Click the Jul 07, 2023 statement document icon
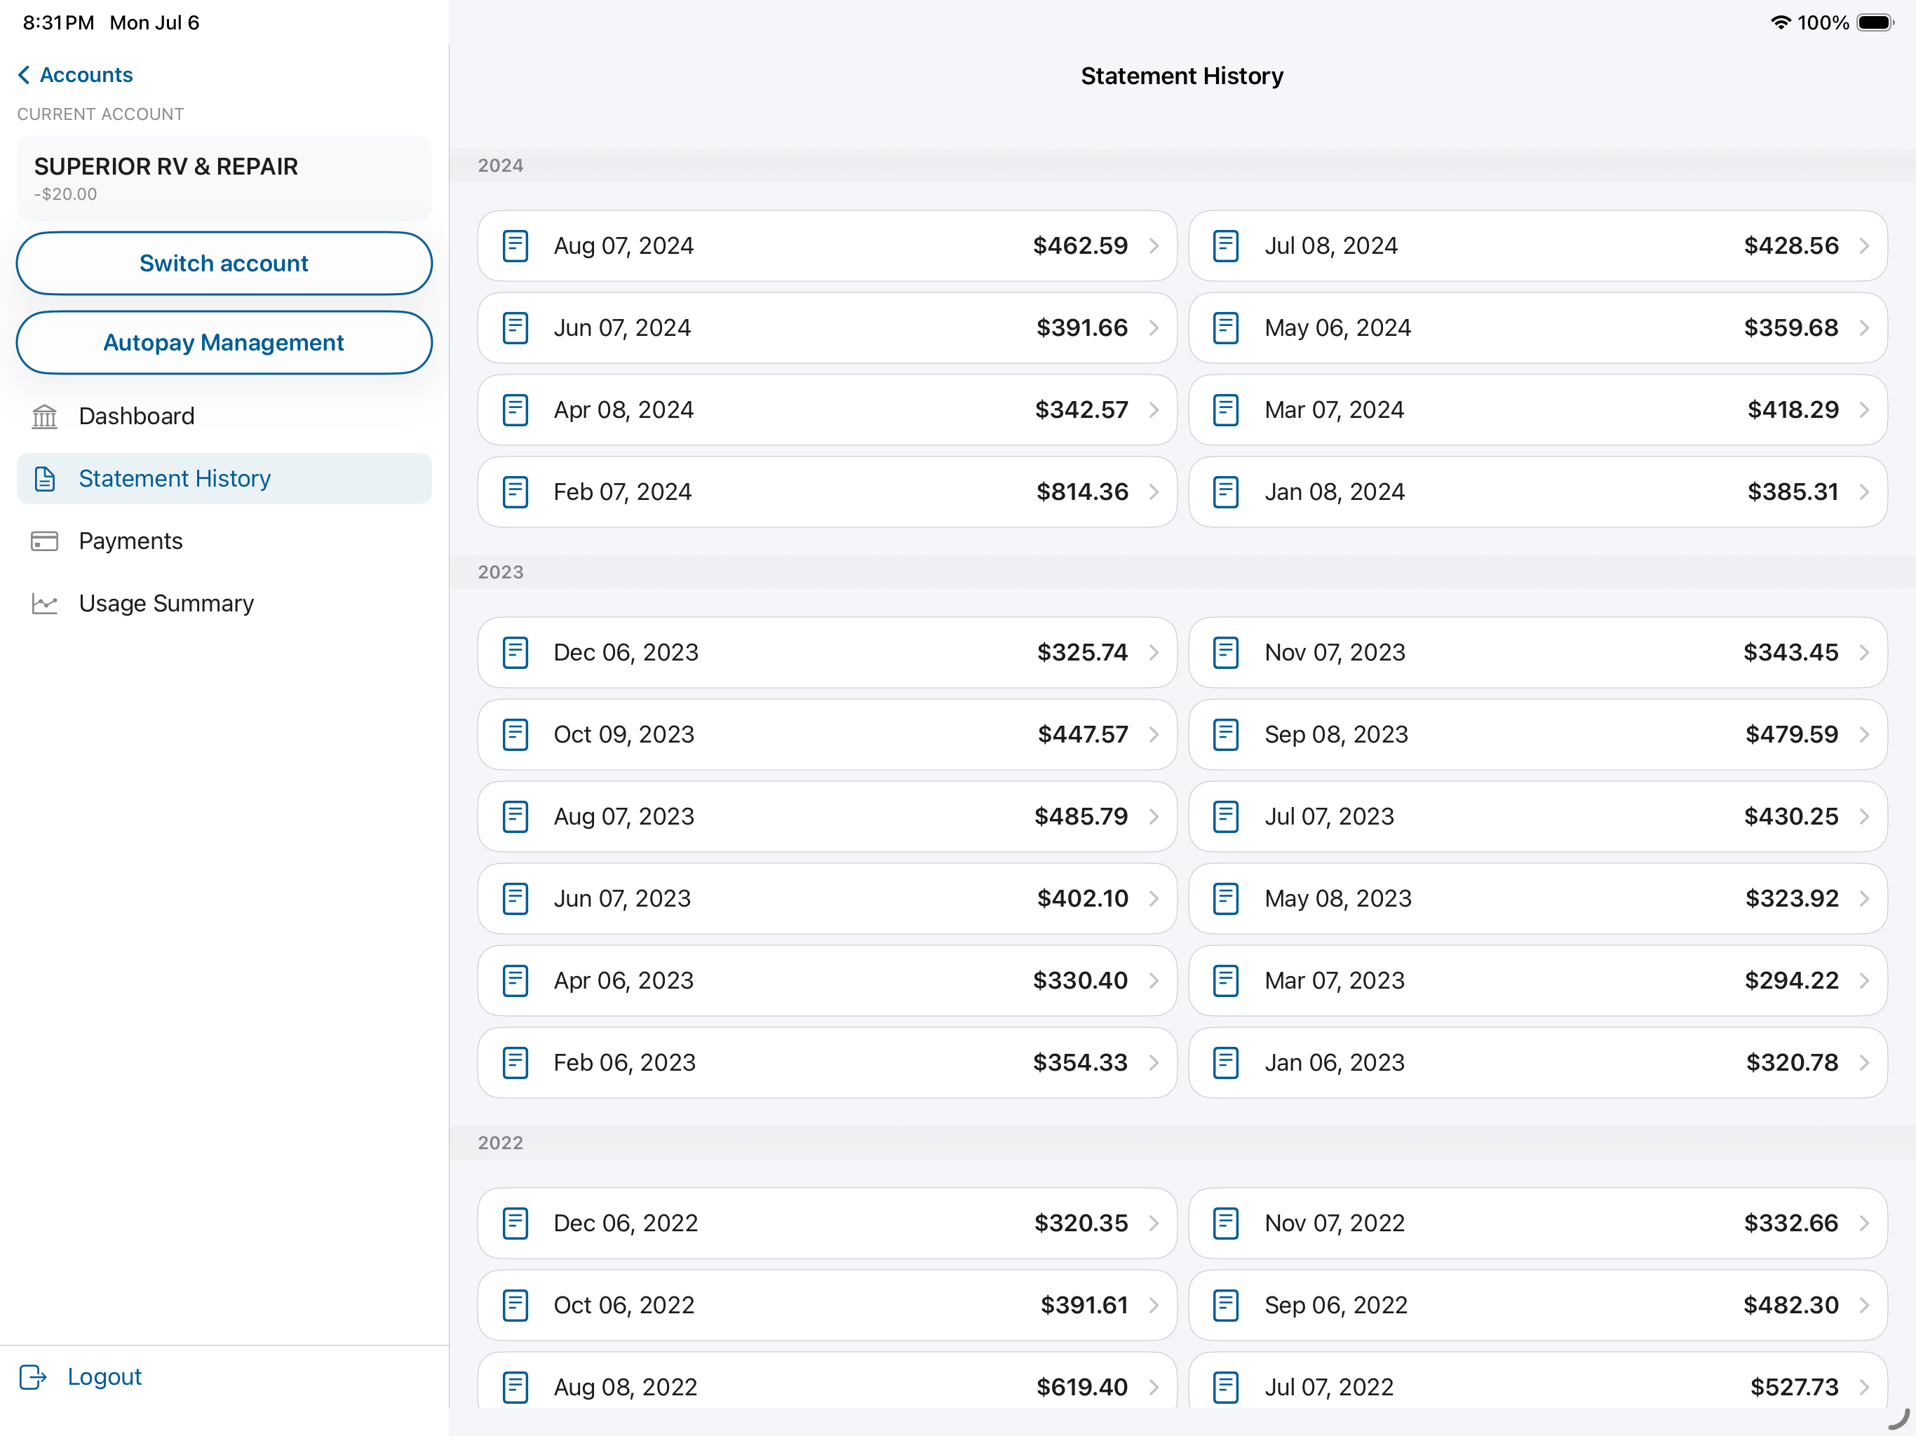The width and height of the screenshot is (1916, 1436). tap(1226, 817)
